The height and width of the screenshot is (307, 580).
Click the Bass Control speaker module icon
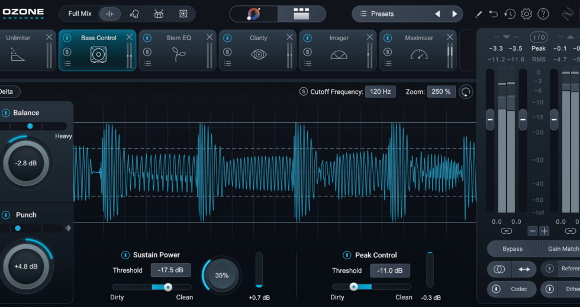[98, 54]
